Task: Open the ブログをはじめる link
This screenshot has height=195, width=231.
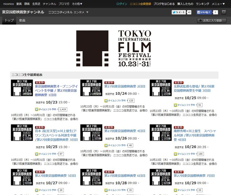Action: point(164,4)
